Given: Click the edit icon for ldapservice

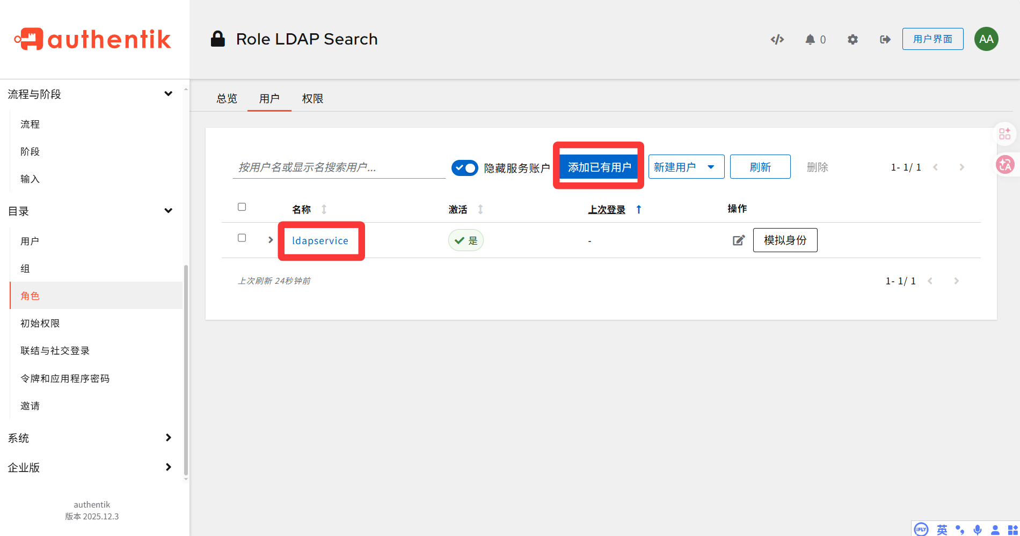Looking at the screenshot, I should [x=739, y=240].
